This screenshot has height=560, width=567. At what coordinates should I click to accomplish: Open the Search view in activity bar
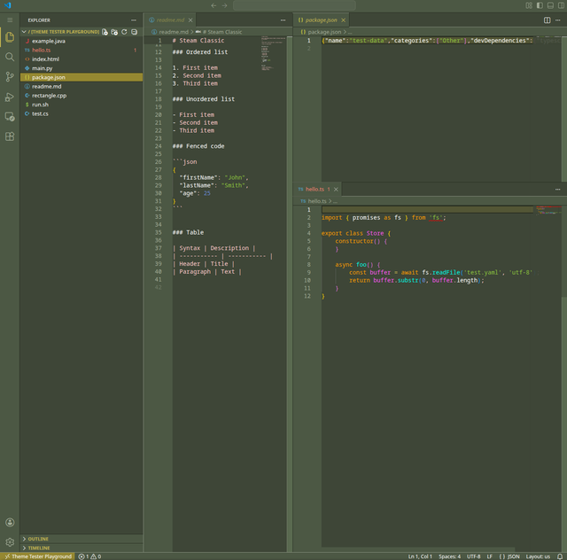pyautogui.click(x=10, y=57)
